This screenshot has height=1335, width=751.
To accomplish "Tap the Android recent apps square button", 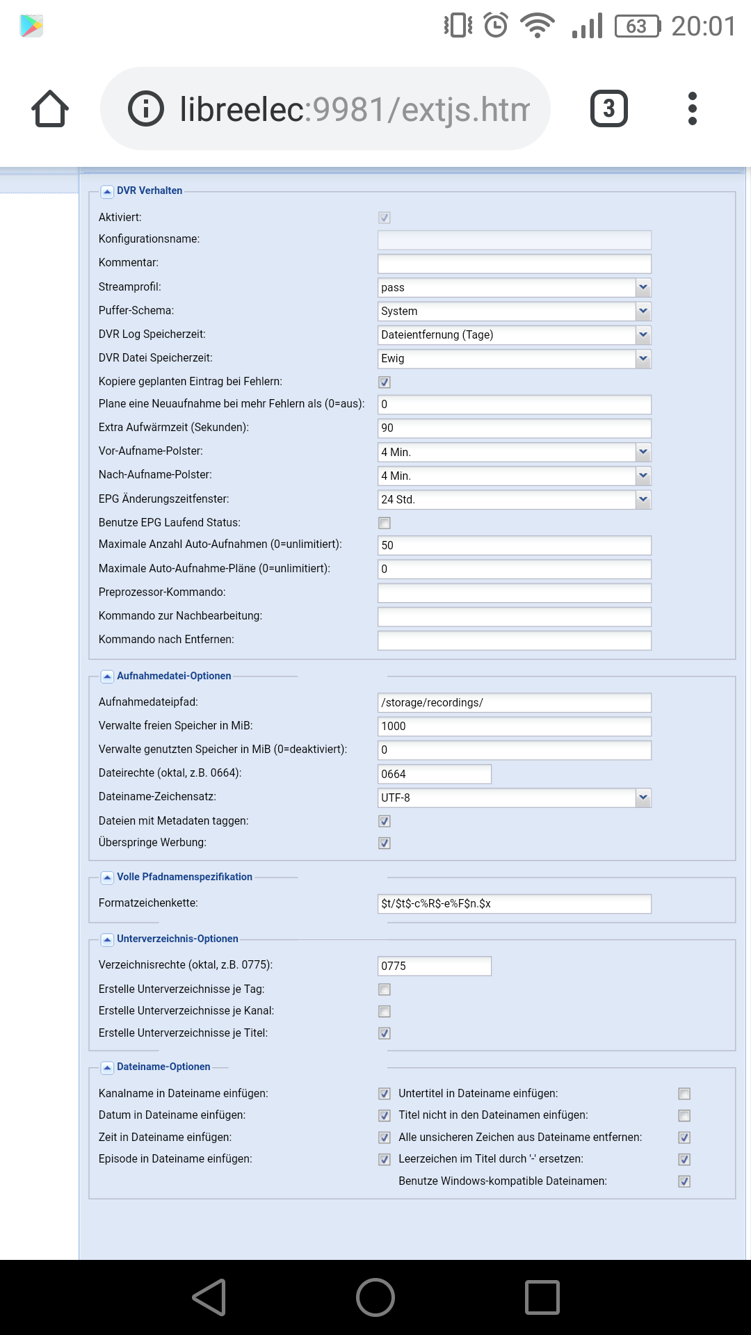I will 542,1297.
